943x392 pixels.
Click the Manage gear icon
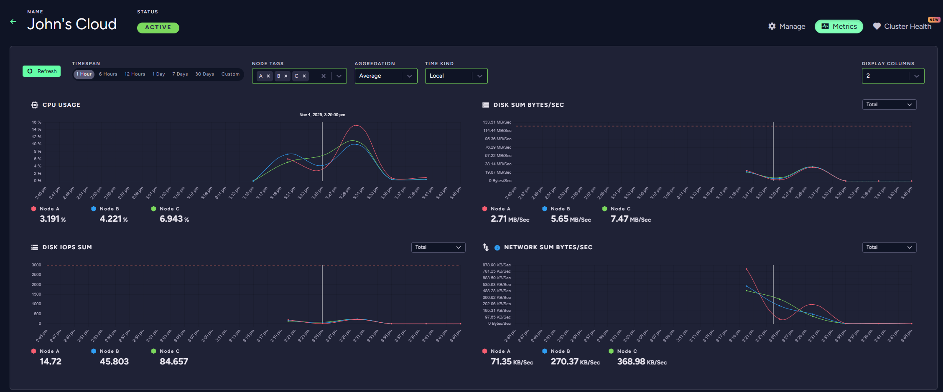(x=772, y=26)
